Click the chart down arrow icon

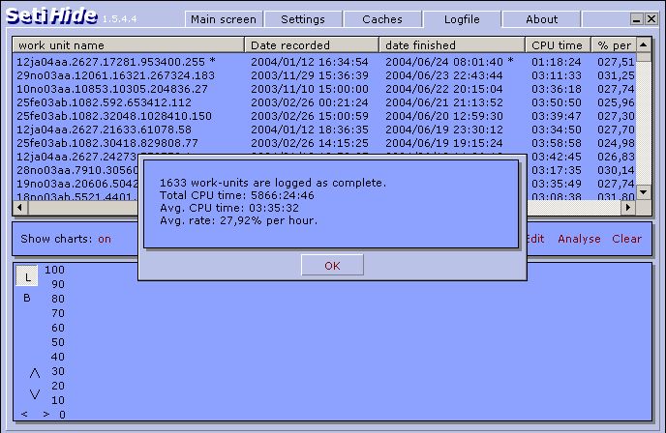coord(35,394)
